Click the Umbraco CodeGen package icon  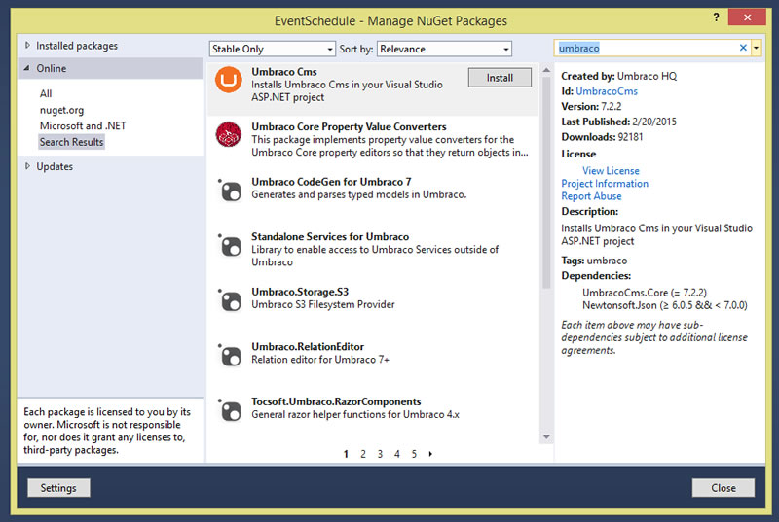point(230,190)
